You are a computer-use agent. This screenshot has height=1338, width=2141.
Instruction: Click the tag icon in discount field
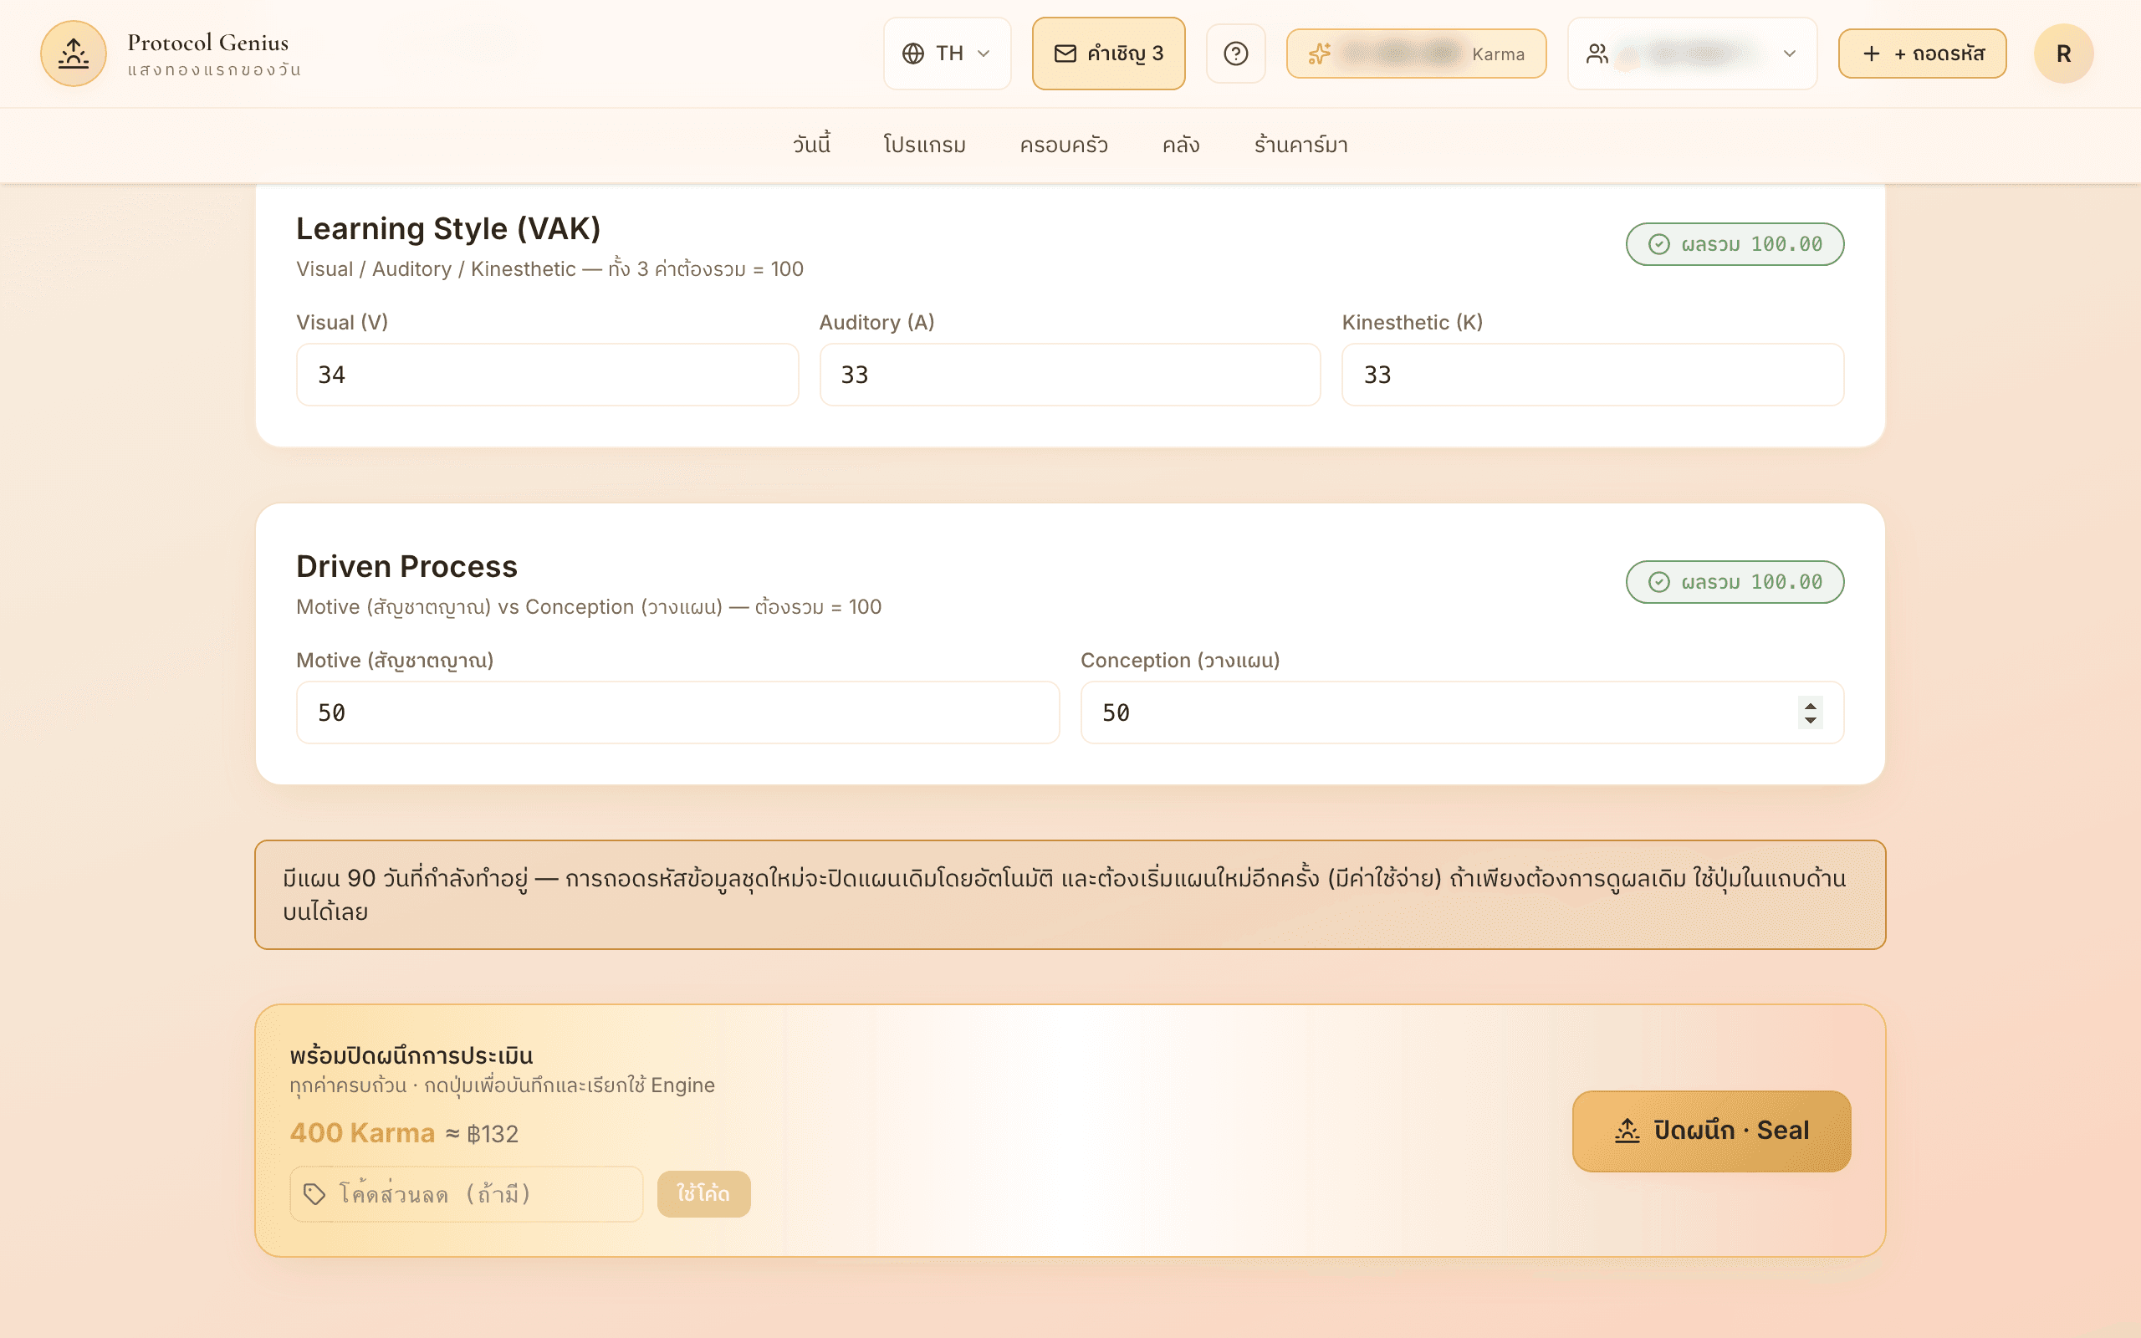click(x=314, y=1194)
